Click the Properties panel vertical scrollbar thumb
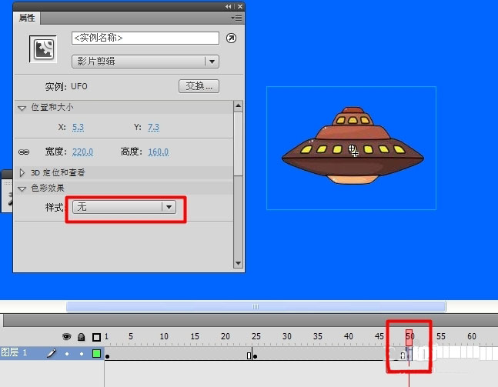Viewport: 498px width, 387px height. click(238, 144)
